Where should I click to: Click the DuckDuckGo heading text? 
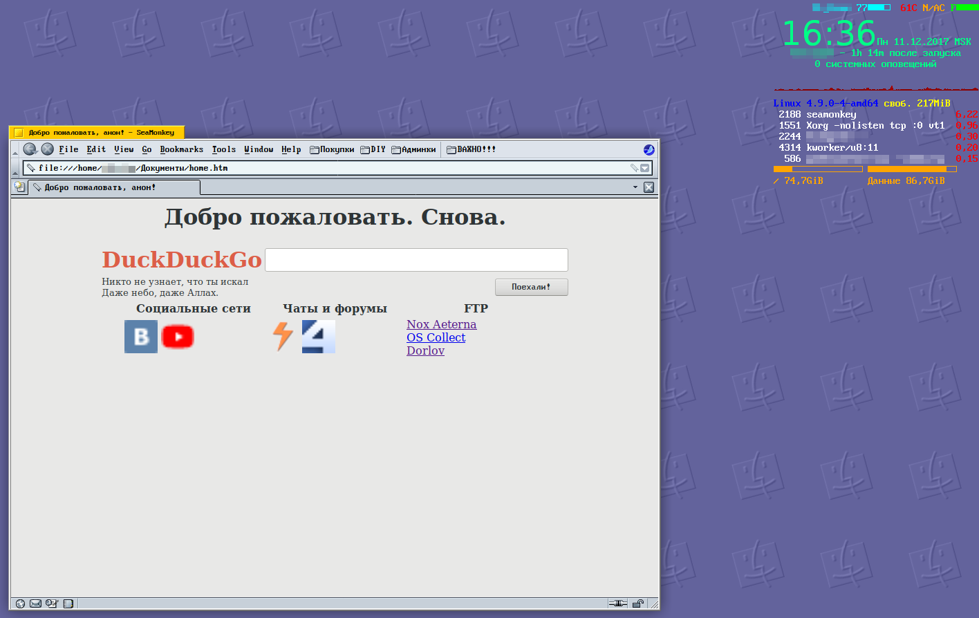[182, 259]
